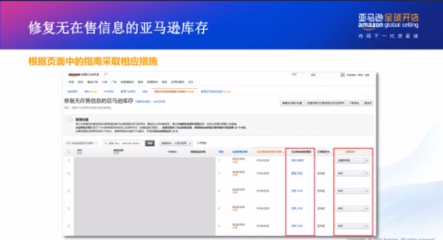Screen dimensions: 443x240
Task: Click the blue fix link in first row
Action: coord(297,161)
